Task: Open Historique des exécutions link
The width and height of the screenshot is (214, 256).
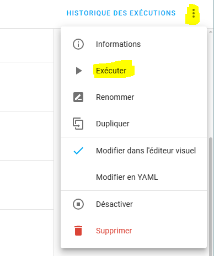Action: click(x=121, y=13)
